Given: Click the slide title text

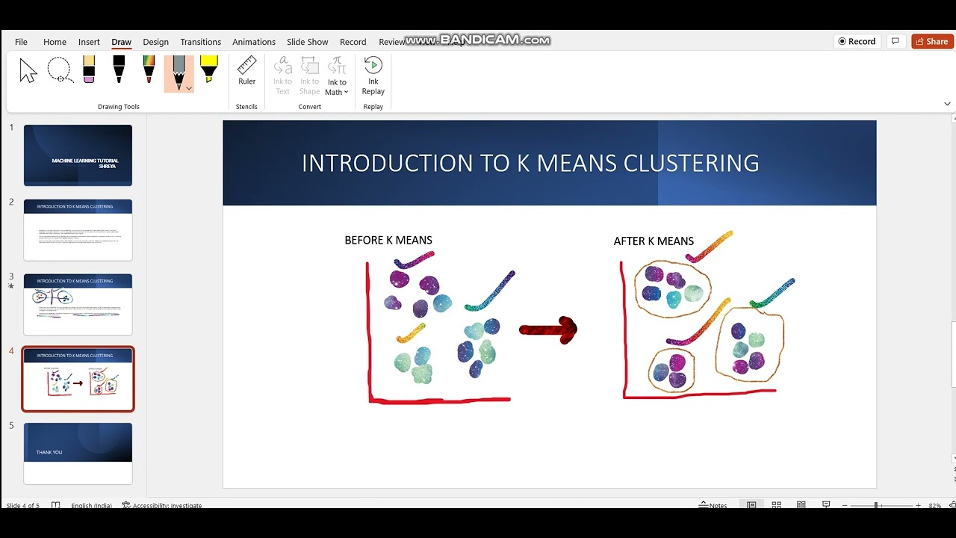Looking at the screenshot, I should point(530,163).
